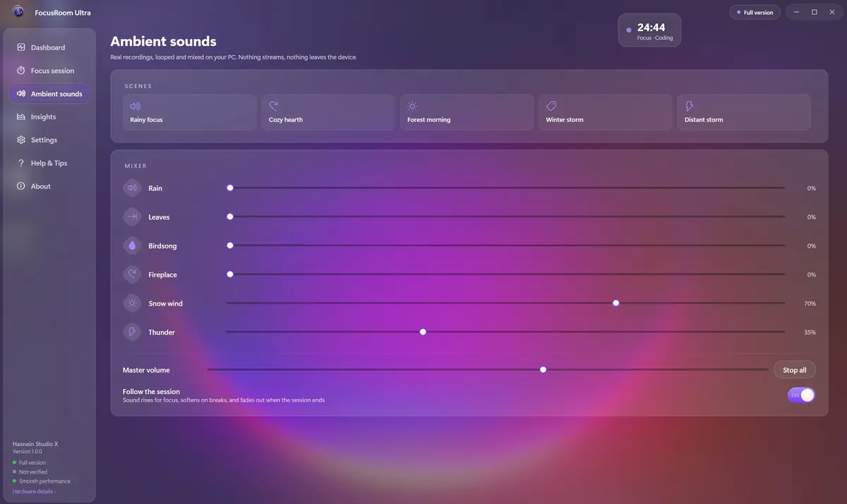Open the Hardware details link

point(34,491)
